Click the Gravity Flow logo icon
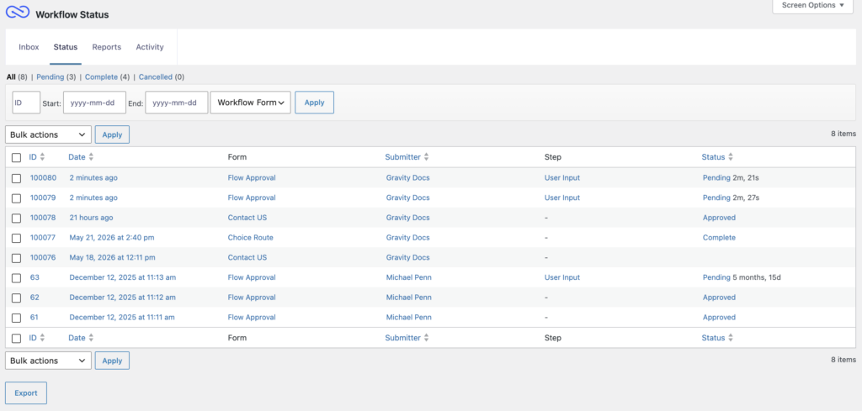862x411 pixels. pos(18,13)
